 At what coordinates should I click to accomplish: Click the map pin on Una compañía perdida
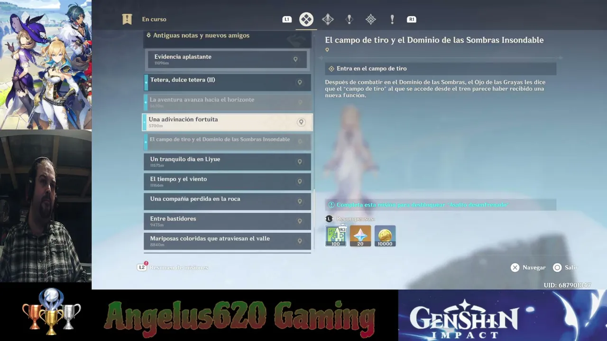tap(300, 202)
